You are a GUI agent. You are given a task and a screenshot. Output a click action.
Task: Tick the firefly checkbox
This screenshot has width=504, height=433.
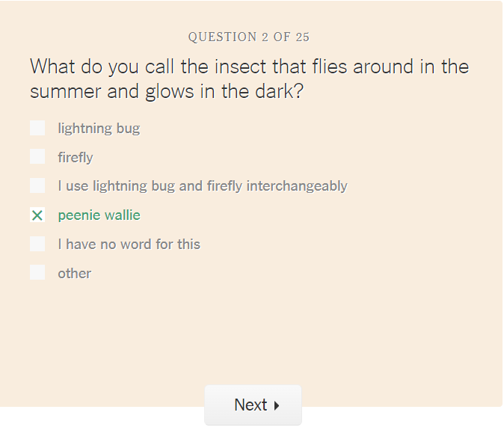[37, 156]
